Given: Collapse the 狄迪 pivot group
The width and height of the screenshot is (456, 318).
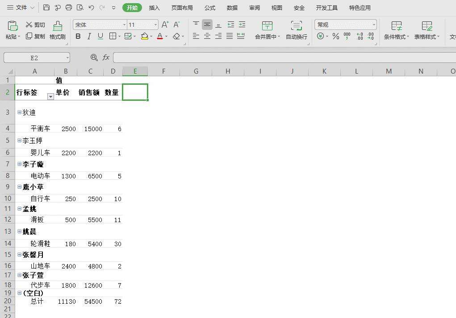Looking at the screenshot, I should pos(19,112).
